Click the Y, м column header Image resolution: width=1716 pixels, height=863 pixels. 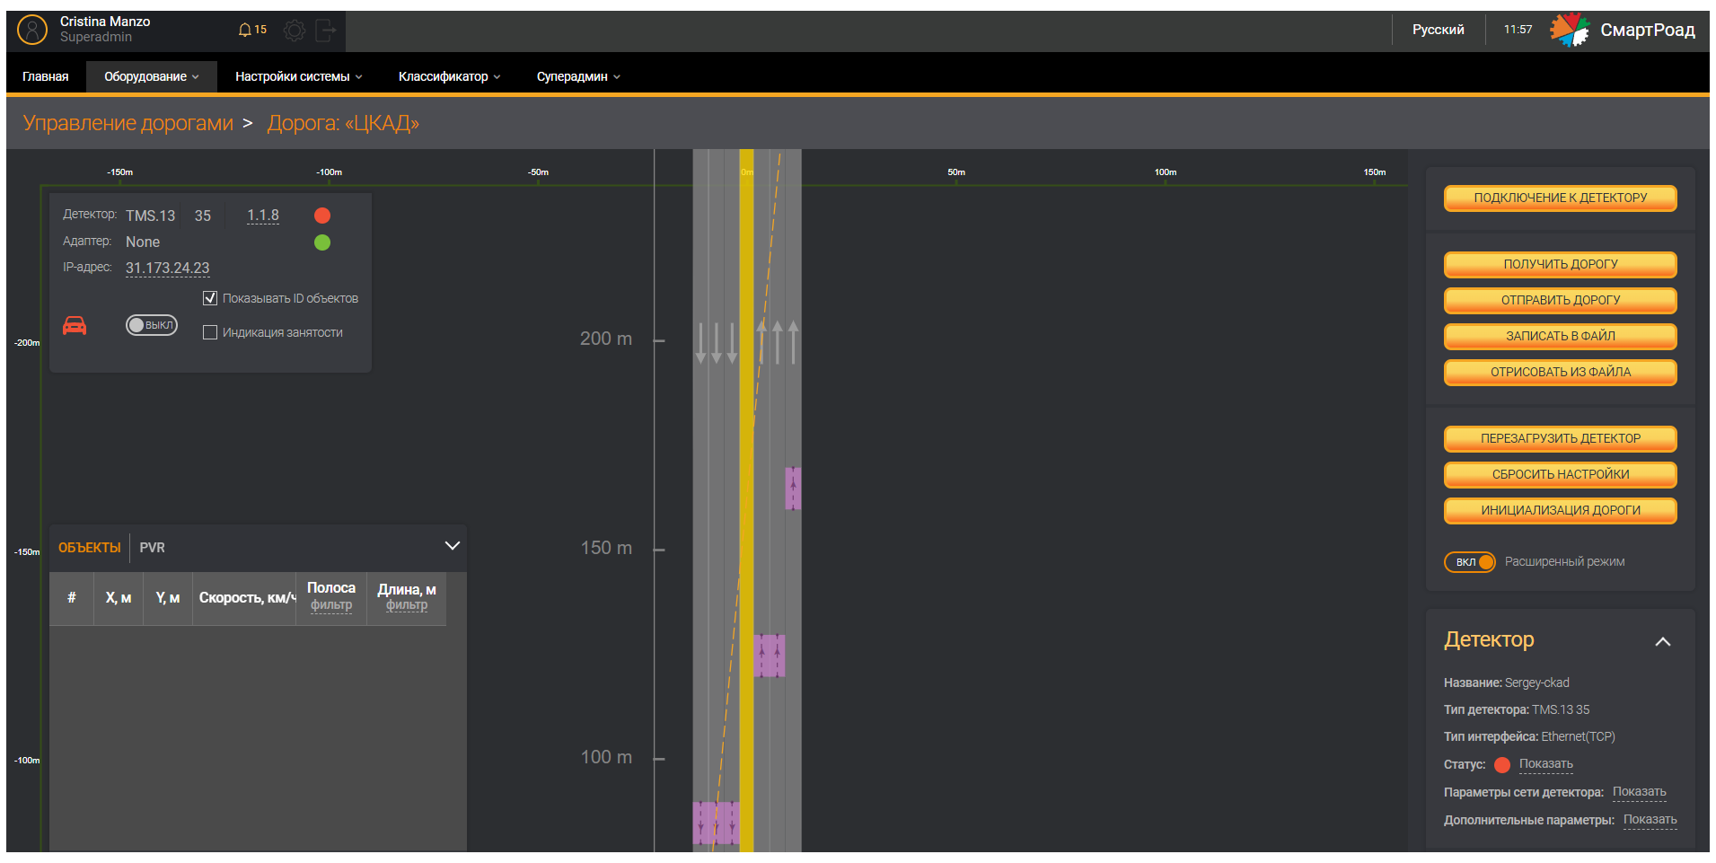168,598
